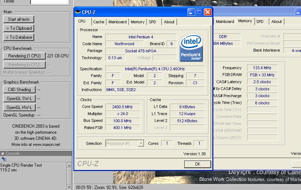This screenshot has height=190, width=301.
Task: Run the C4D Shading benchmark
Action: tap(19, 90)
